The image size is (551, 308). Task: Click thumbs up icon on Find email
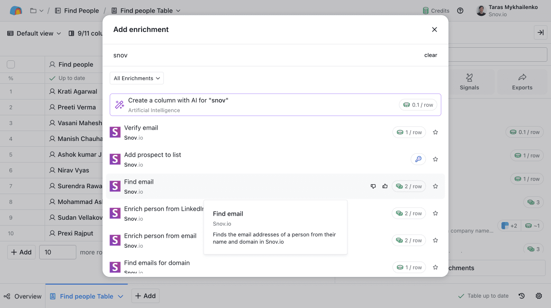coord(385,186)
